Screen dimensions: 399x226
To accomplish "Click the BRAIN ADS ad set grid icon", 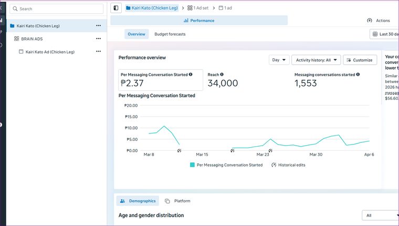I will pyautogui.click(x=17, y=39).
